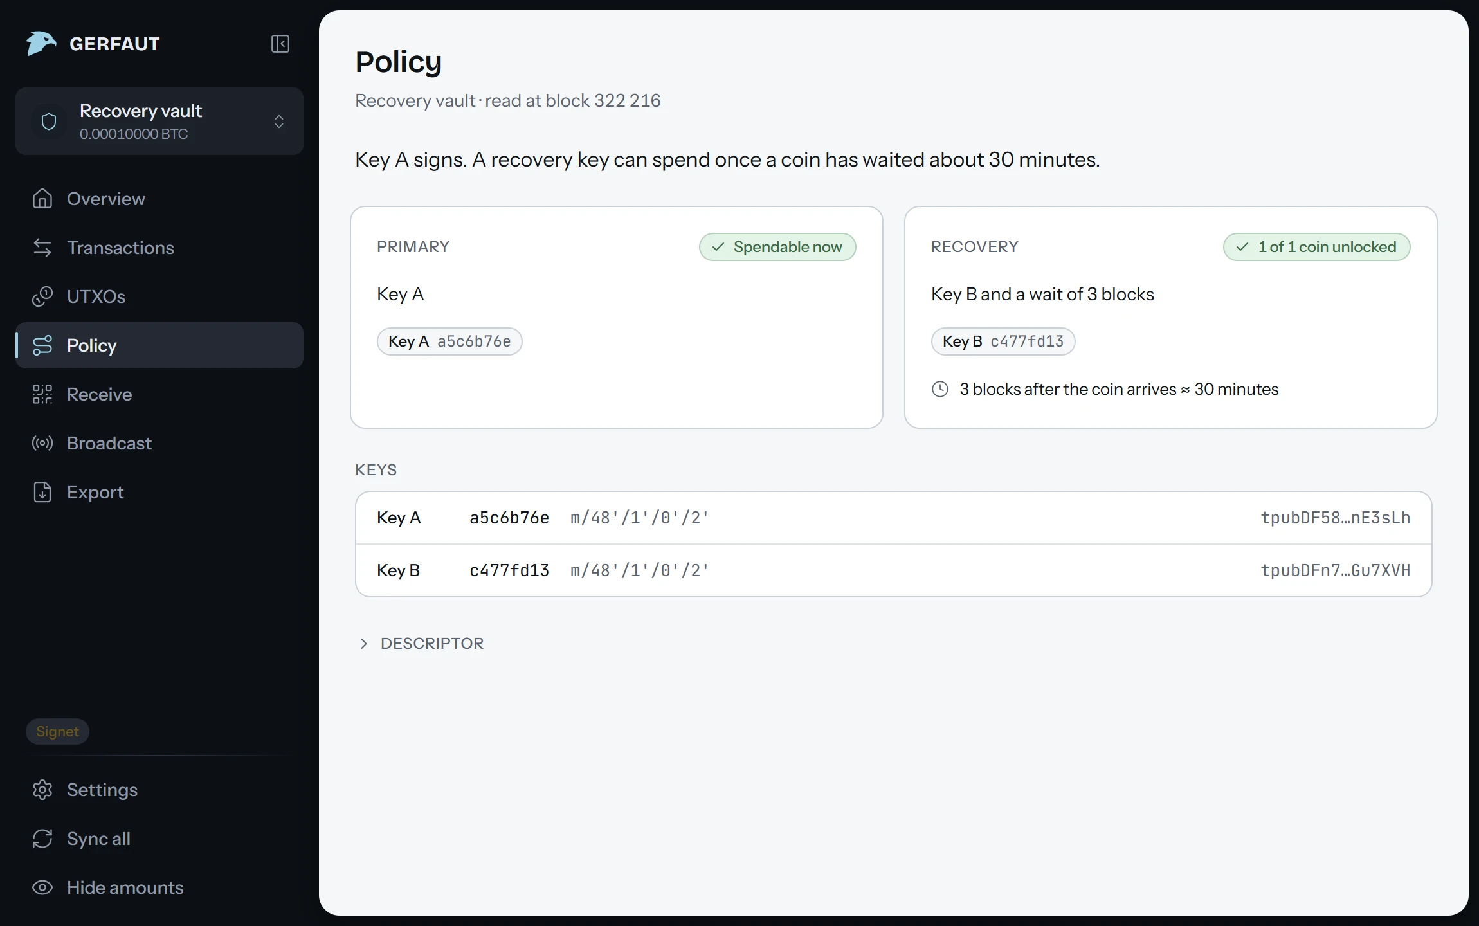This screenshot has height=926, width=1479.
Task: Click the Policy icon in sidebar
Action: coord(42,345)
